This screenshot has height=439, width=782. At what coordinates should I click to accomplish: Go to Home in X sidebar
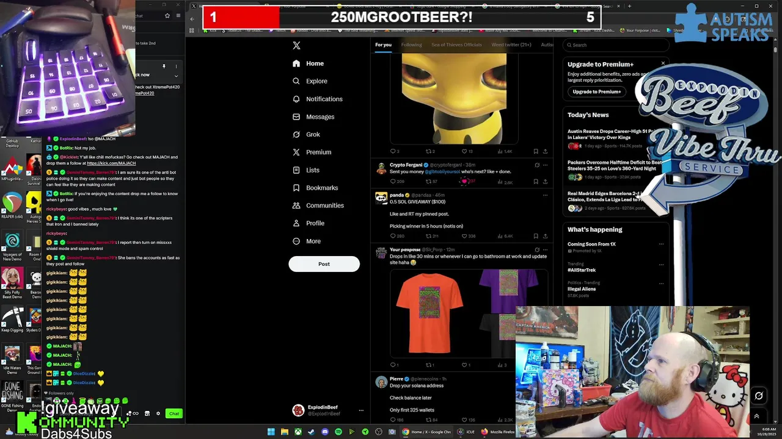click(x=308, y=63)
